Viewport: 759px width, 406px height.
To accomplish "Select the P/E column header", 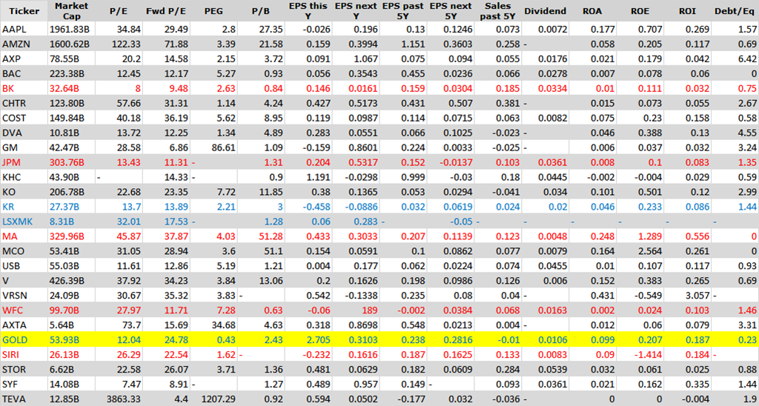I will 119,10.
